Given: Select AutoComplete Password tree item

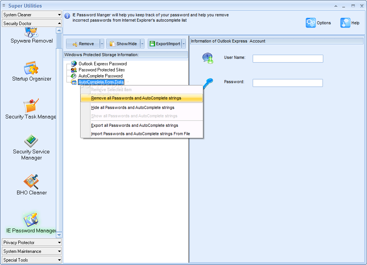Looking at the screenshot, I should 100,76.
